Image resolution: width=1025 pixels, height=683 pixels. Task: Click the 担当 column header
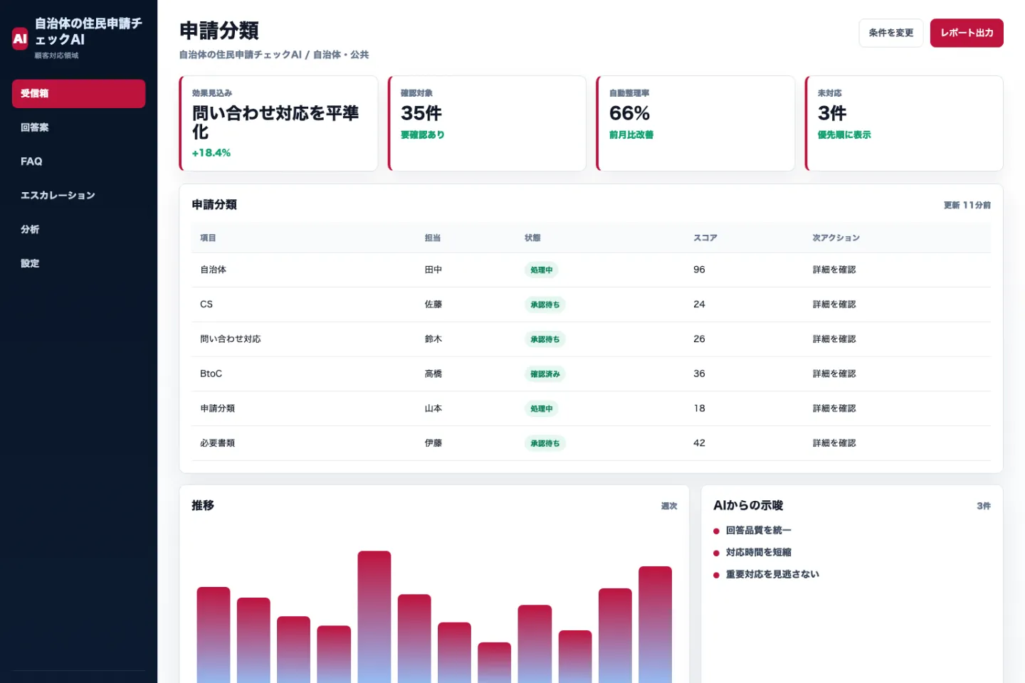(433, 238)
